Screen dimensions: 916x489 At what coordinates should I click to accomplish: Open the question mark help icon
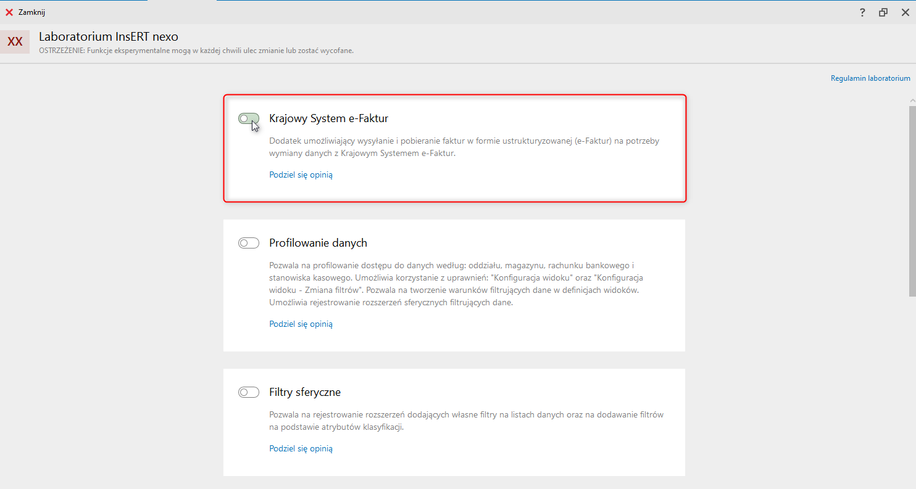[862, 12]
